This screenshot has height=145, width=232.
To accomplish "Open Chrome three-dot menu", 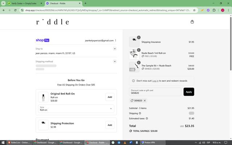I will [228, 10].
